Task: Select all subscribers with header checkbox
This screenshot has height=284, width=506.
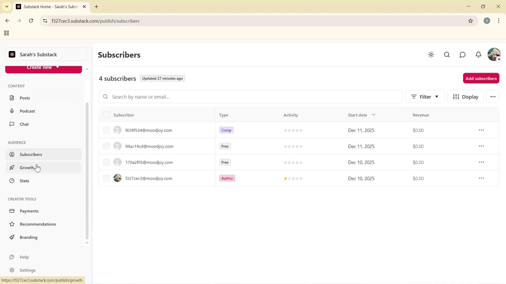Action: coord(106,114)
